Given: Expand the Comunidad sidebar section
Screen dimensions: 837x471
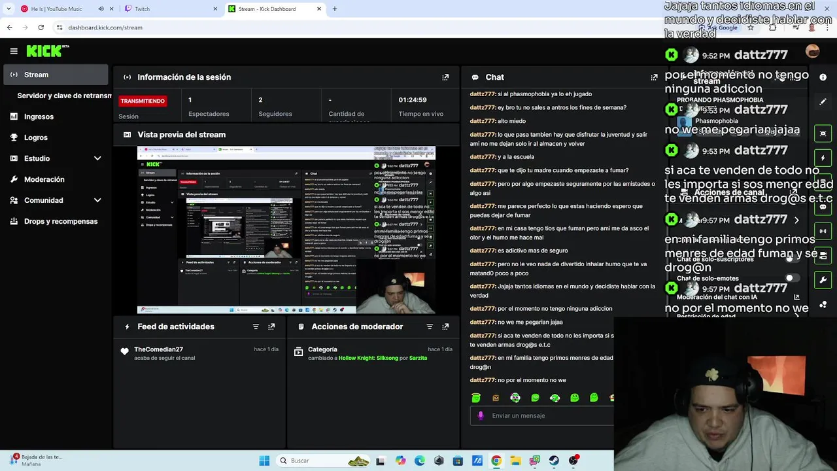Looking at the screenshot, I should [97, 200].
